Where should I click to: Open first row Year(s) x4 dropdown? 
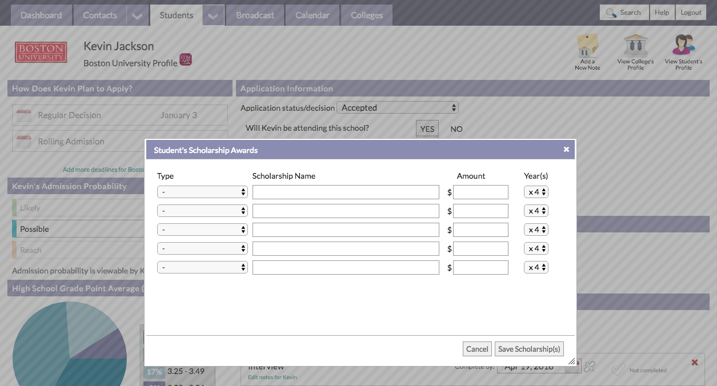[x=536, y=192]
